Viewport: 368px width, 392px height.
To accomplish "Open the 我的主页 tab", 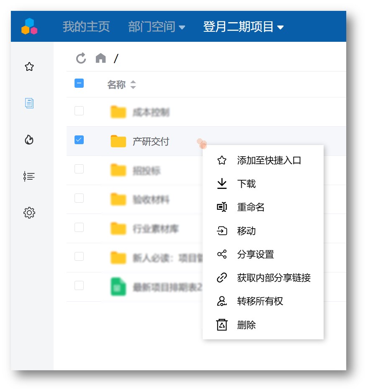I will point(86,26).
